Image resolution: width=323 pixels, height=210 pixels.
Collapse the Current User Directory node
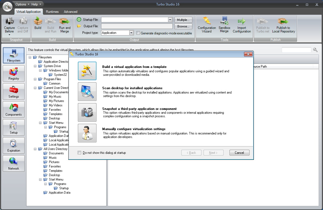pos(35,88)
